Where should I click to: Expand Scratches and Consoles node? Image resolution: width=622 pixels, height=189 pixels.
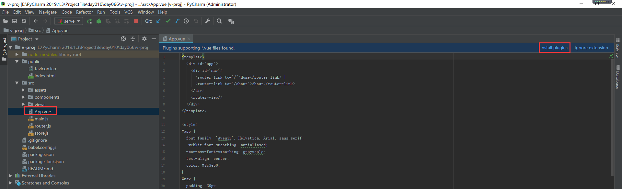[10, 183]
